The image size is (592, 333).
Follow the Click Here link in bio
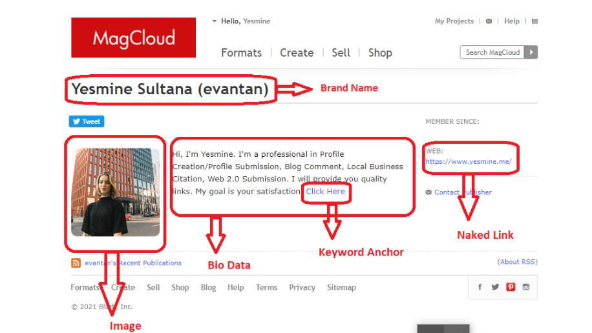point(326,192)
